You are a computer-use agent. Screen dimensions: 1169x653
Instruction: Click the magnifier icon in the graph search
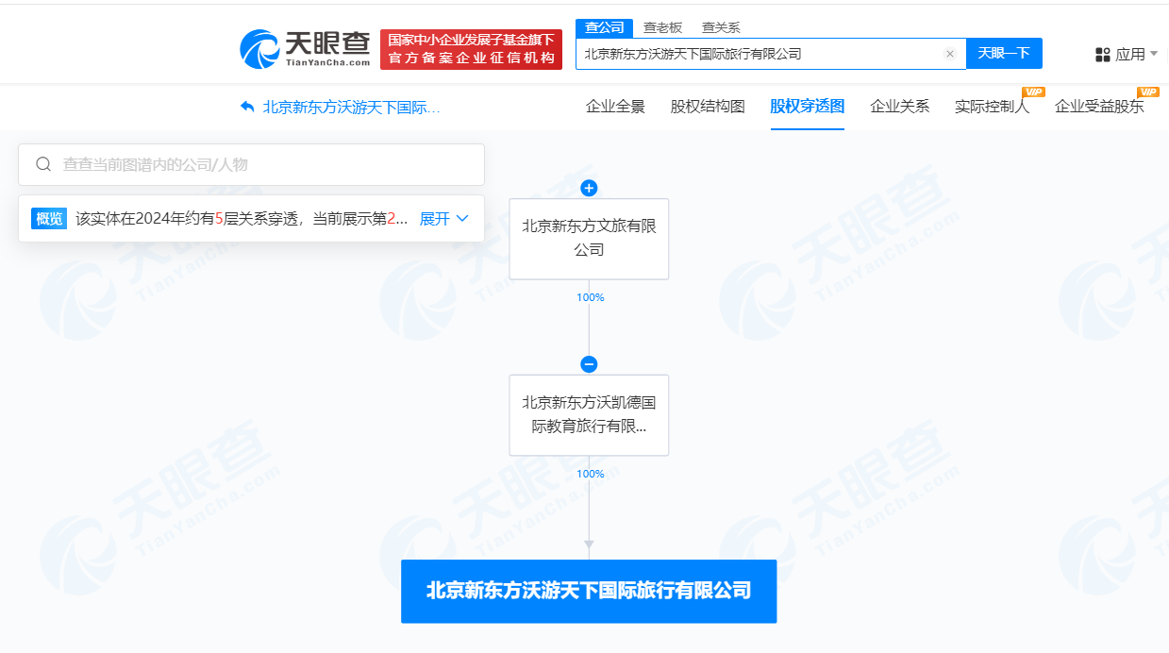[43, 164]
